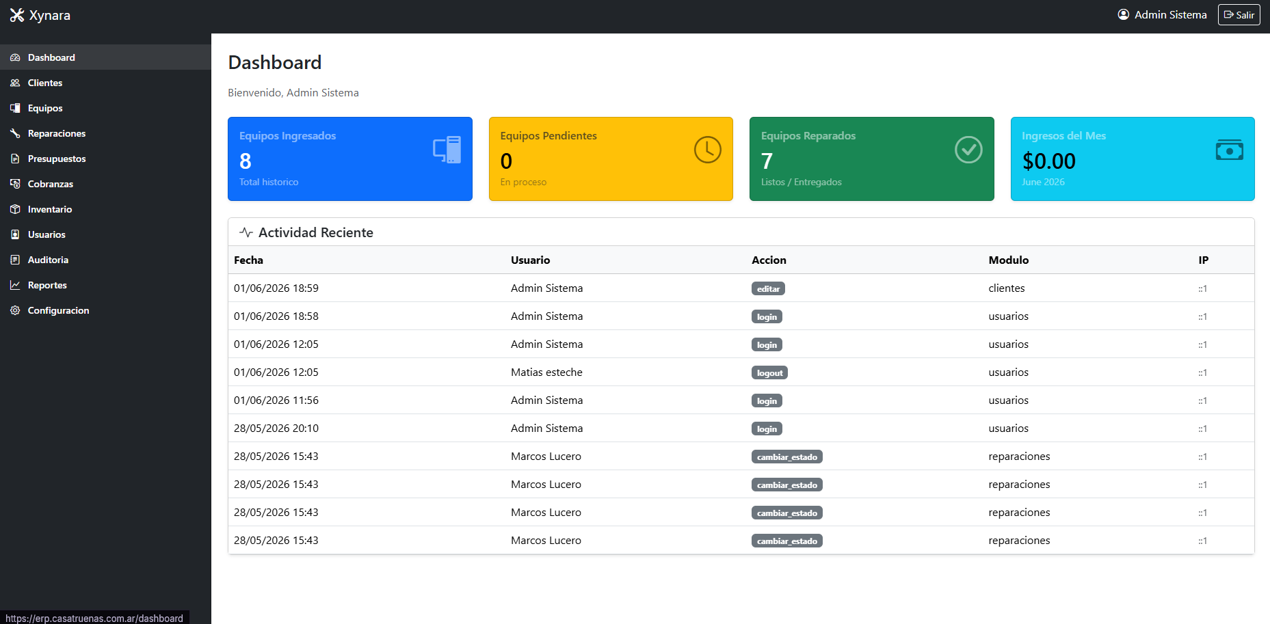Click the Admin Sistema user name in header
Screen dimensions: 1270x624
point(1170,14)
